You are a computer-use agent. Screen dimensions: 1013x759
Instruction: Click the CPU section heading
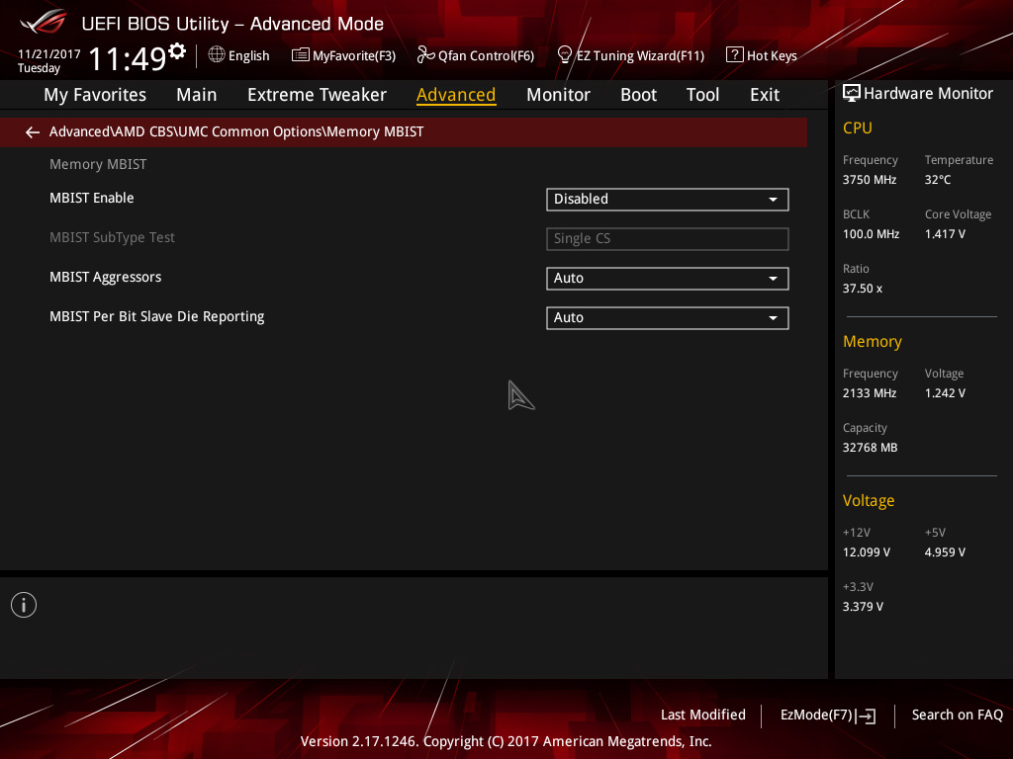[858, 127]
